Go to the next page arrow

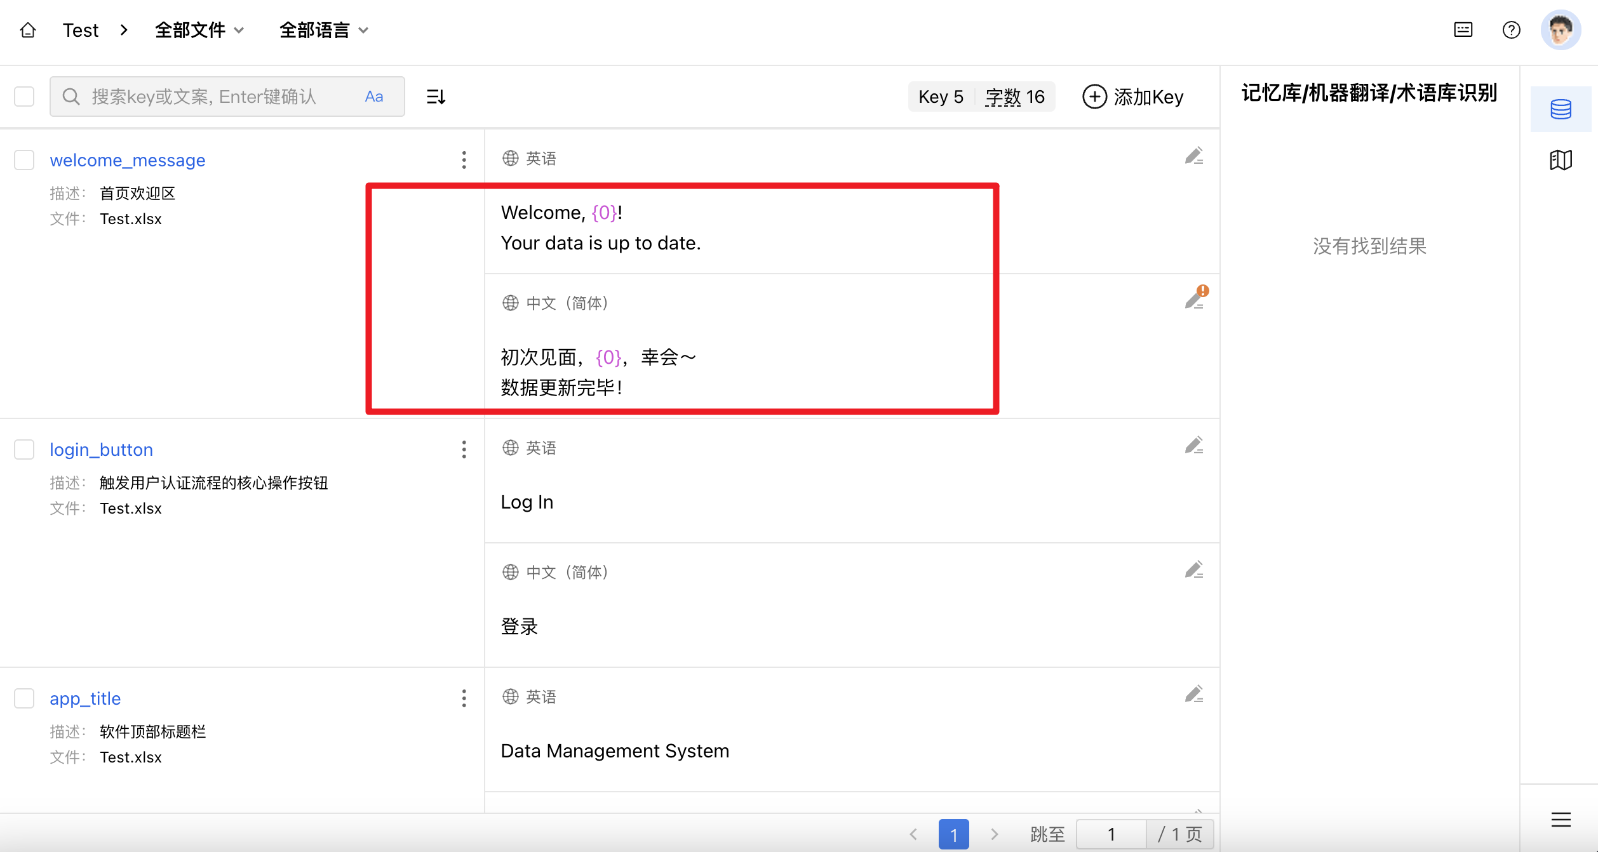point(995,834)
